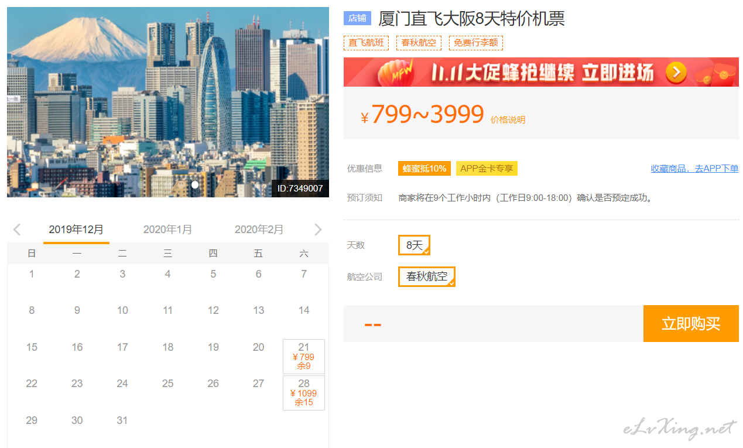Click December 20 in the calendar
743x448 pixels.
point(259,347)
